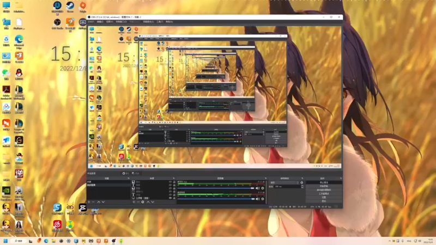Pop out the Audio Mixer dock header icon
The width and height of the screenshot is (436, 245).
click(x=265, y=179)
